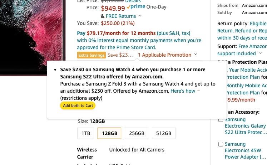Choose the 512GB size option

164,134
